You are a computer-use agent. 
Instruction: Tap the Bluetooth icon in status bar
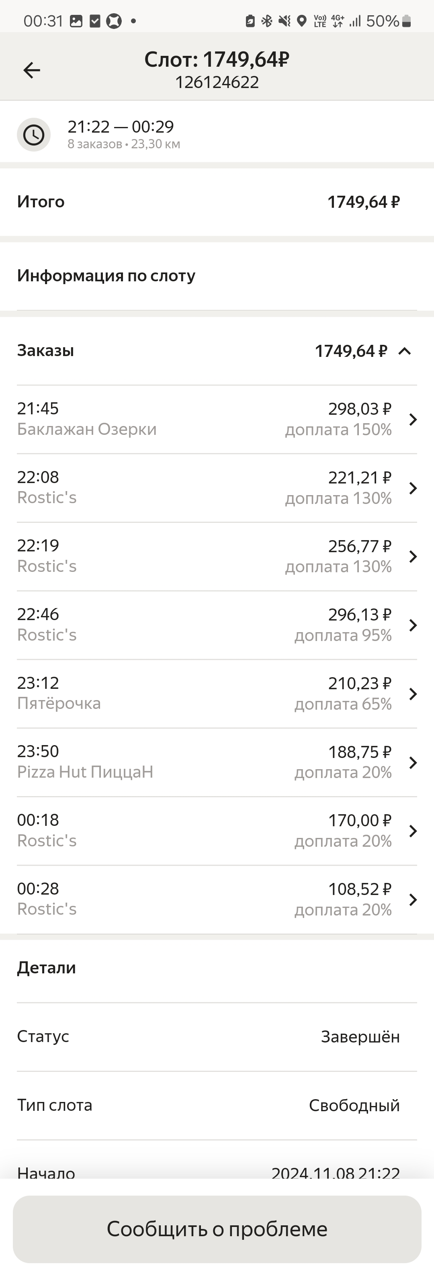tap(267, 21)
